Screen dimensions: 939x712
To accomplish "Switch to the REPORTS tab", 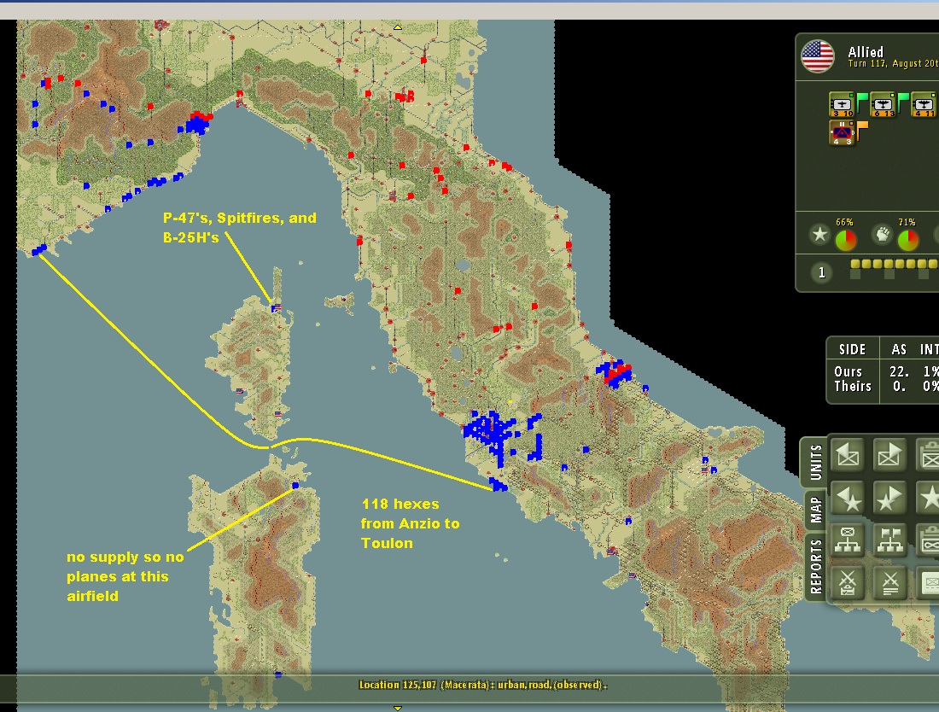I will point(815,566).
